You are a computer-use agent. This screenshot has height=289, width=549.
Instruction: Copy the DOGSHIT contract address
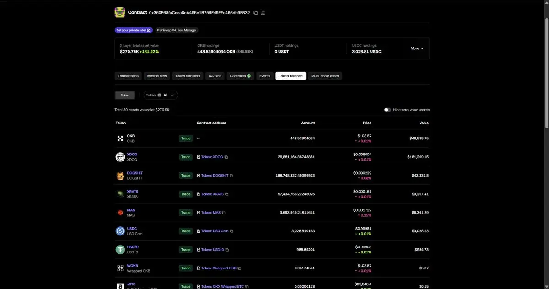tap(231, 176)
